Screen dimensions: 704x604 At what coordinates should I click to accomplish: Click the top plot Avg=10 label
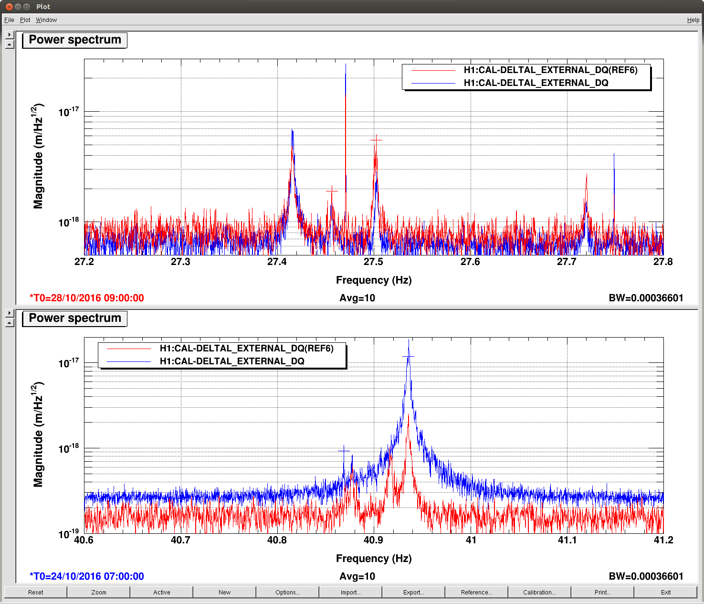pyautogui.click(x=357, y=298)
